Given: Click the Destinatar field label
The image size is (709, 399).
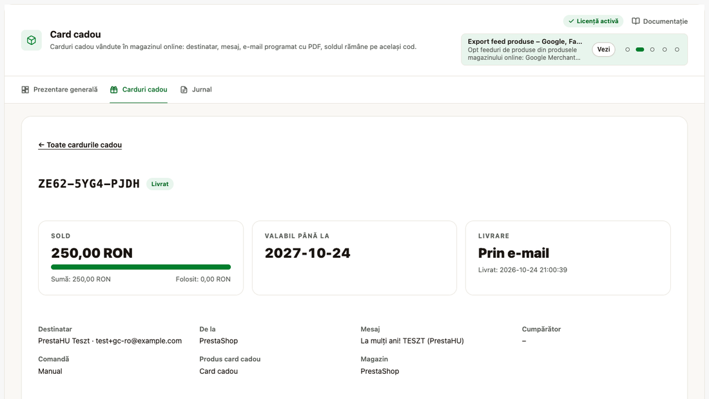Looking at the screenshot, I should coord(55,329).
